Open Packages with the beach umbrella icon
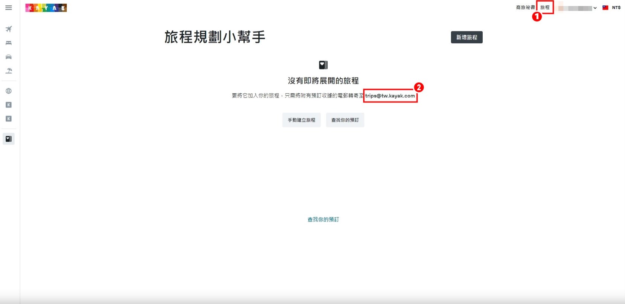 pyautogui.click(x=9, y=71)
